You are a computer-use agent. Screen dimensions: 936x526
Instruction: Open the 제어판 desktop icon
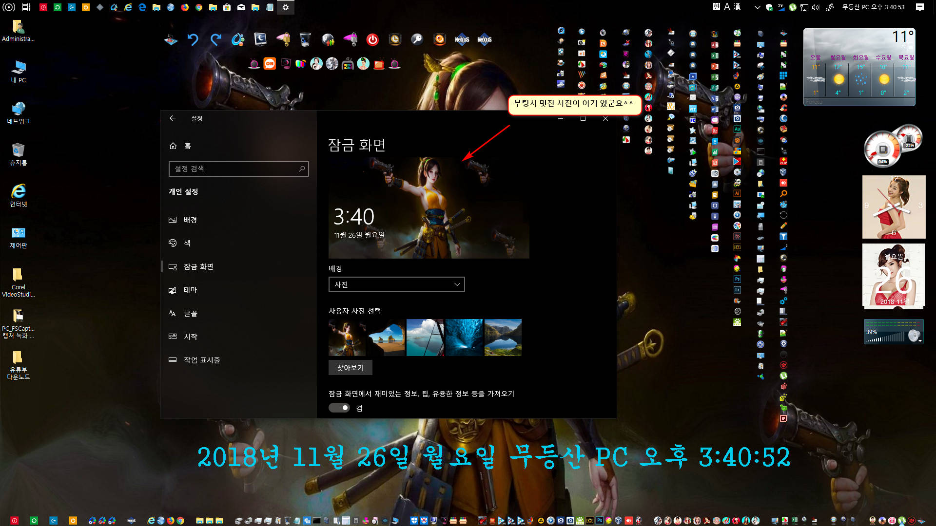(x=19, y=237)
